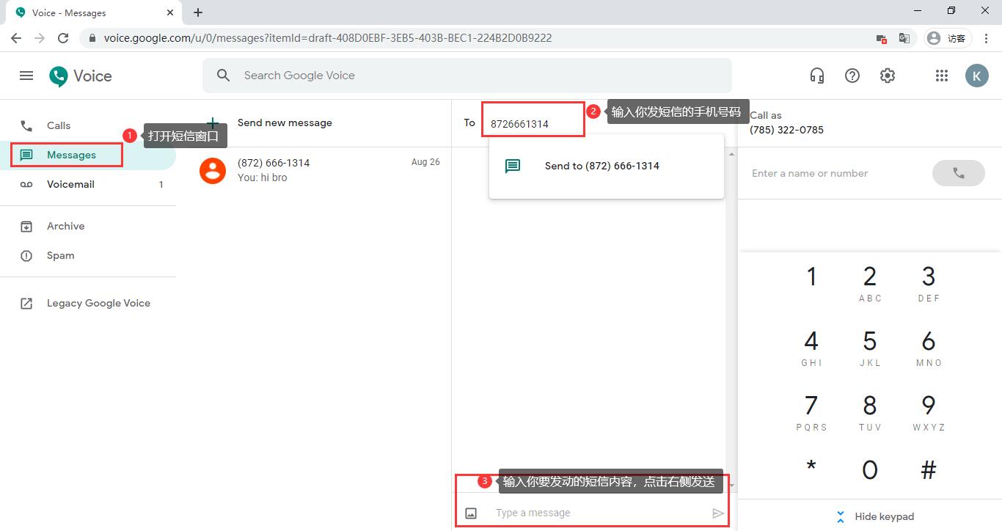The image size is (1002, 531).
Task: Reload the browser page
Action: coord(63,38)
